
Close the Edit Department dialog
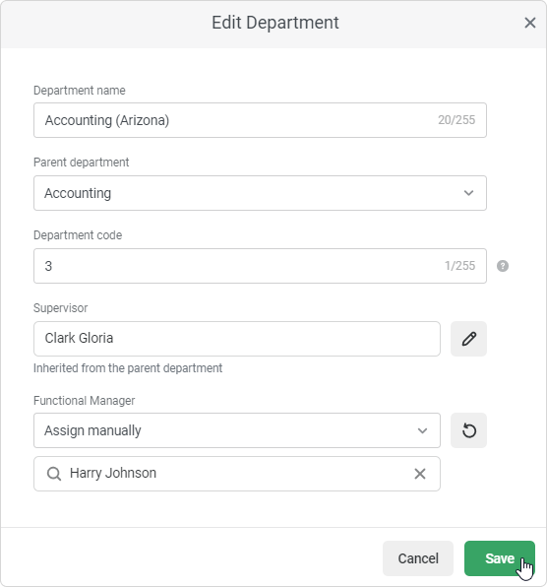click(530, 23)
